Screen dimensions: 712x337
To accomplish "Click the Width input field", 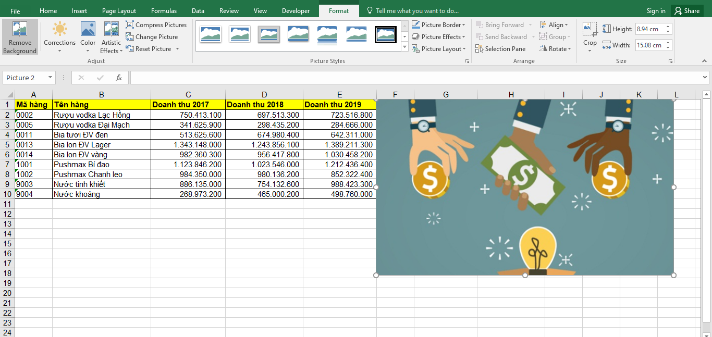I will tap(649, 45).
